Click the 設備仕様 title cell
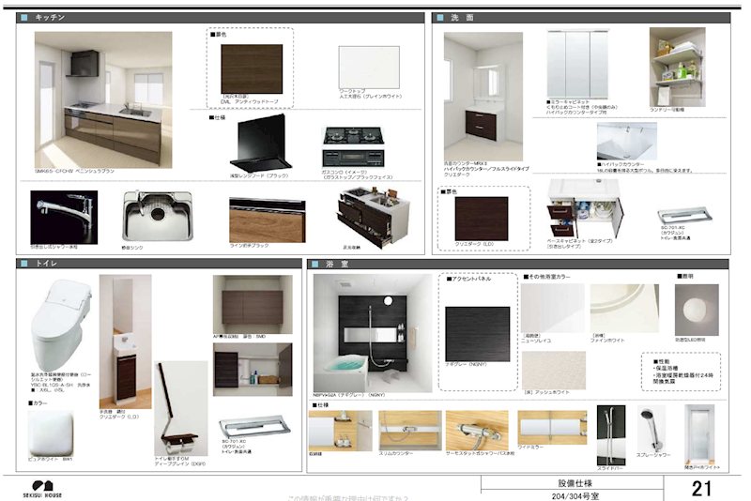 pos(573,483)
